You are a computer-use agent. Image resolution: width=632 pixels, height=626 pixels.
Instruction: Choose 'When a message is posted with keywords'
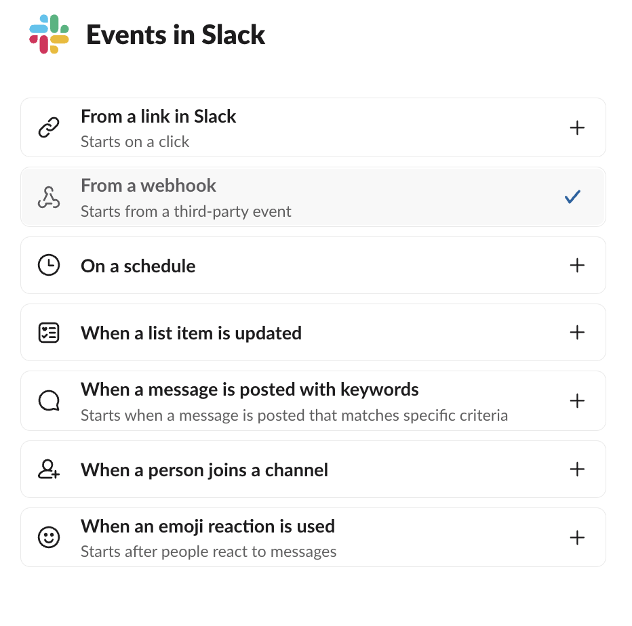point(250,390)
